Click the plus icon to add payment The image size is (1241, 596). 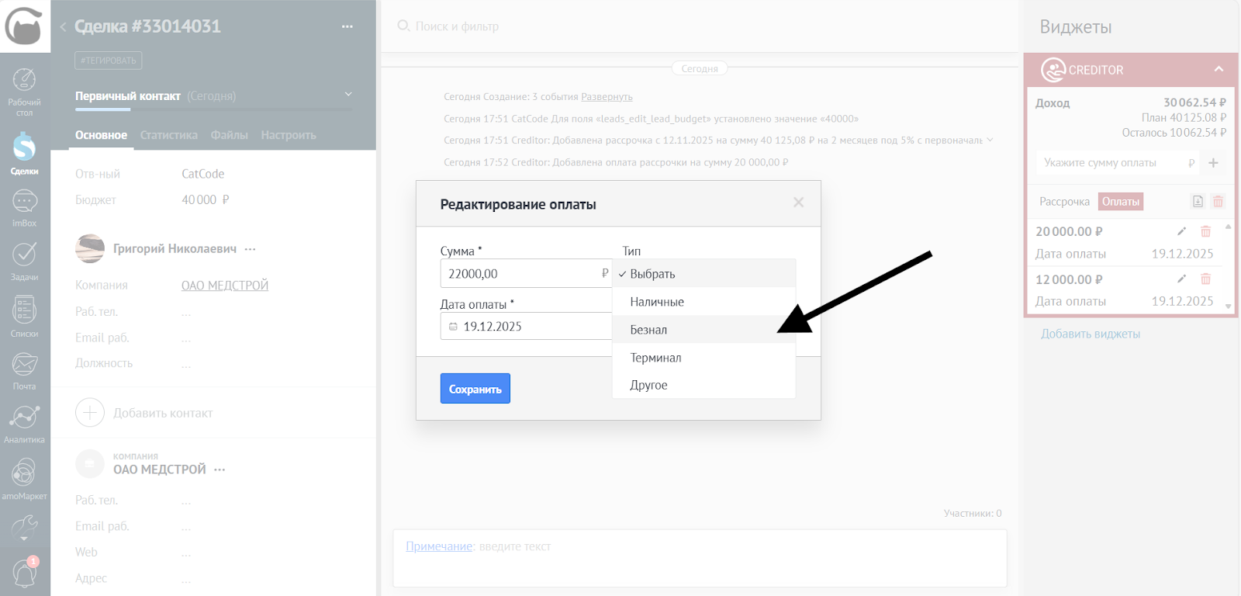click(x=1213, y=163)
